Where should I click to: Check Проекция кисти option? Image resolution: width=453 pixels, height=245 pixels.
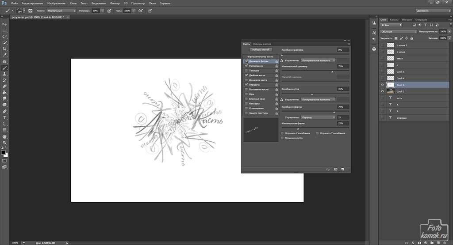[x=282, y=138]
